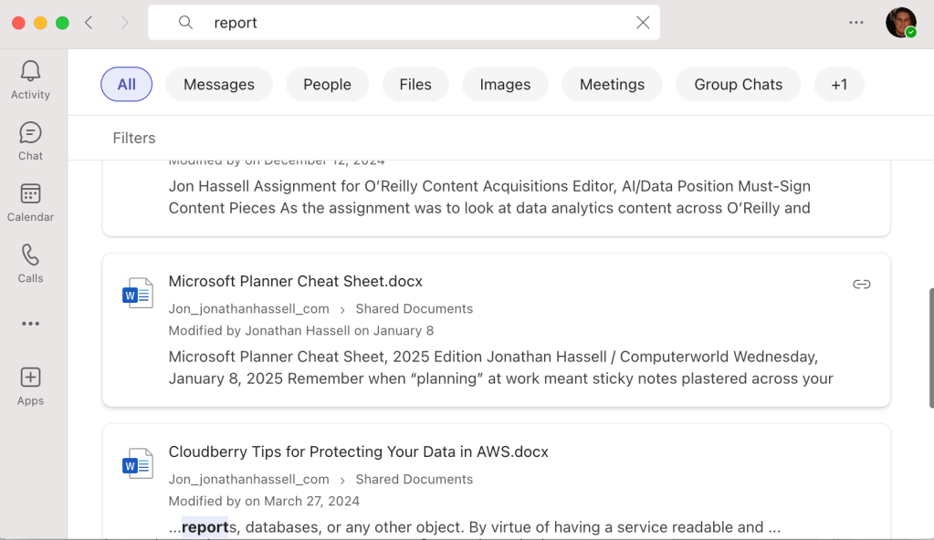Expand more result types via +1
This screenshot has width=934, height=540.
[838, 84]
